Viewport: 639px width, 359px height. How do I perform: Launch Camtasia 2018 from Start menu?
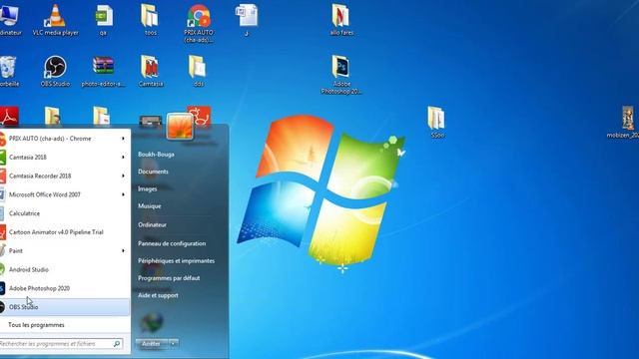(65, 158)
